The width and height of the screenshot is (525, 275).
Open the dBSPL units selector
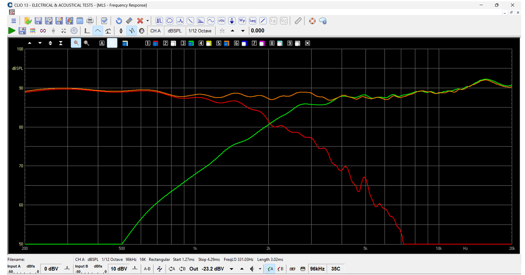(174, 31)
